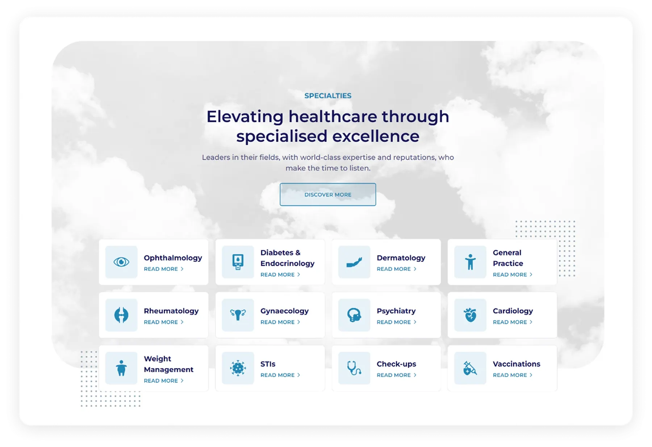Viewport: 652px width, 447px height.
Task: Select the General Practice card title
Action: [508, 258]
